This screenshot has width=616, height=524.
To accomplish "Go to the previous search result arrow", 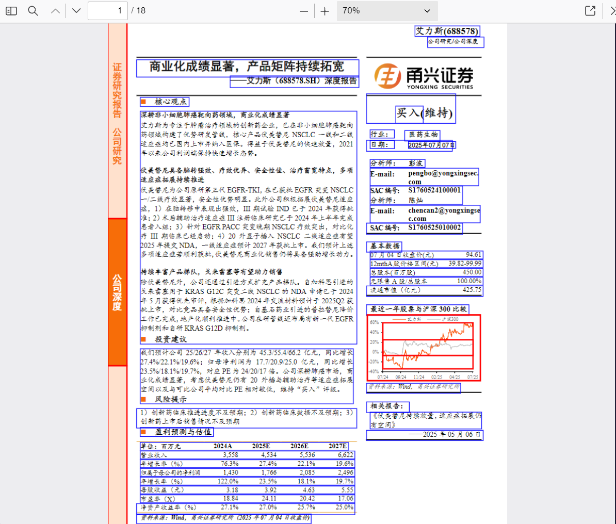I will 54,10.
